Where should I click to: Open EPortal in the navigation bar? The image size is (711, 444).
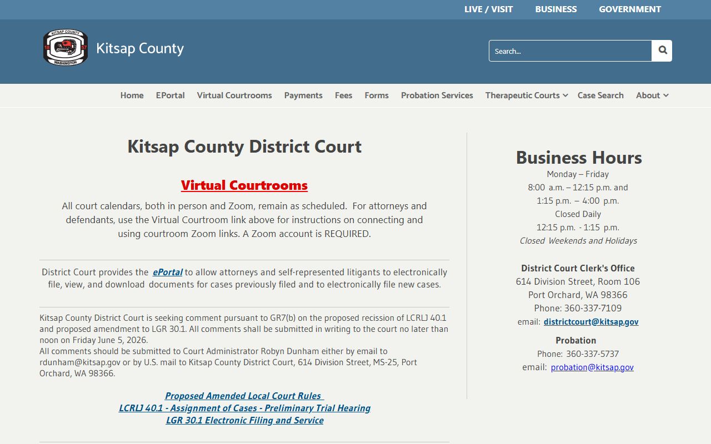170,95
